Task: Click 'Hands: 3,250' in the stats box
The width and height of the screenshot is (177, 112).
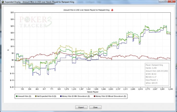Action: (x=151, y=68)
